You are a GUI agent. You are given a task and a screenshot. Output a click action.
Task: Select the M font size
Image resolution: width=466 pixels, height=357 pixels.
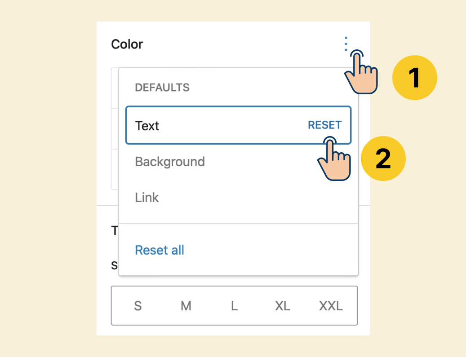pos(186,306)
